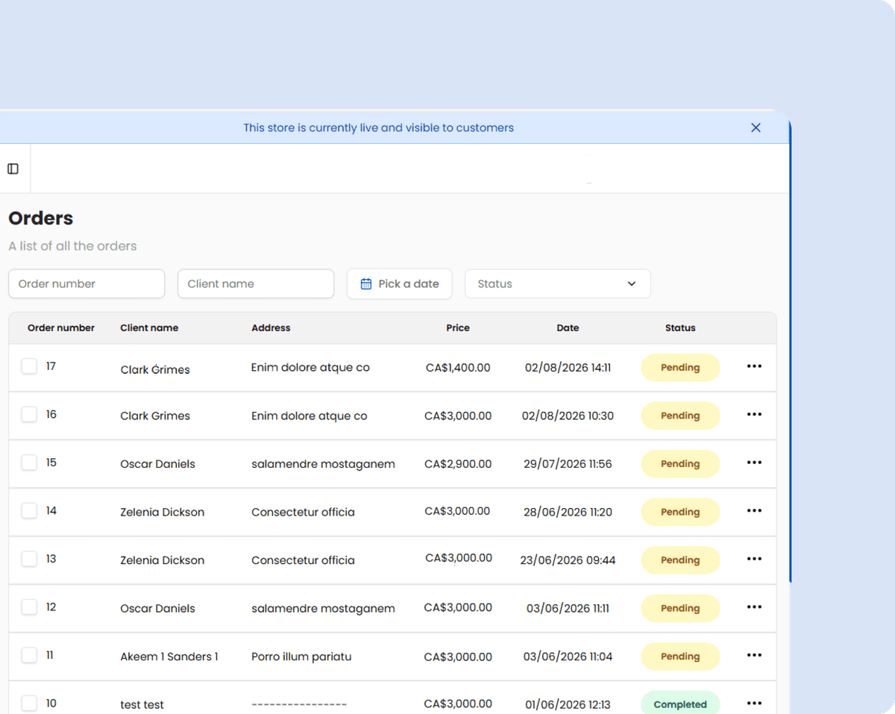This screenshot has width=895, height=714.
Task: Click the Pending badge of order 12
Action: click(x=680, y=608)
